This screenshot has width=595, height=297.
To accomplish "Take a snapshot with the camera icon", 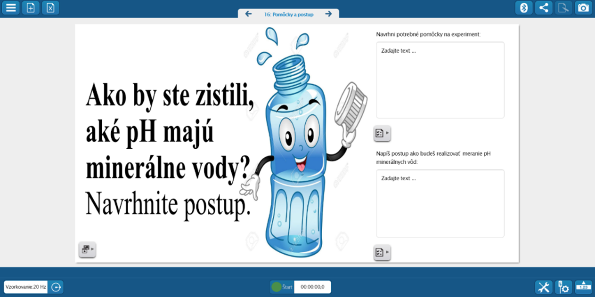I will [583, 8].
